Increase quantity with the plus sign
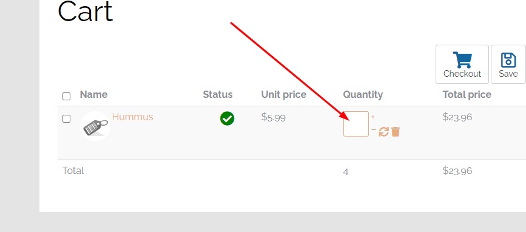This screenshot has width=526, height=232. coord(373,117)
